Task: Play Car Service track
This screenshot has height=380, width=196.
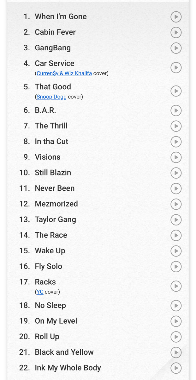Action: (x=176, y=67)
